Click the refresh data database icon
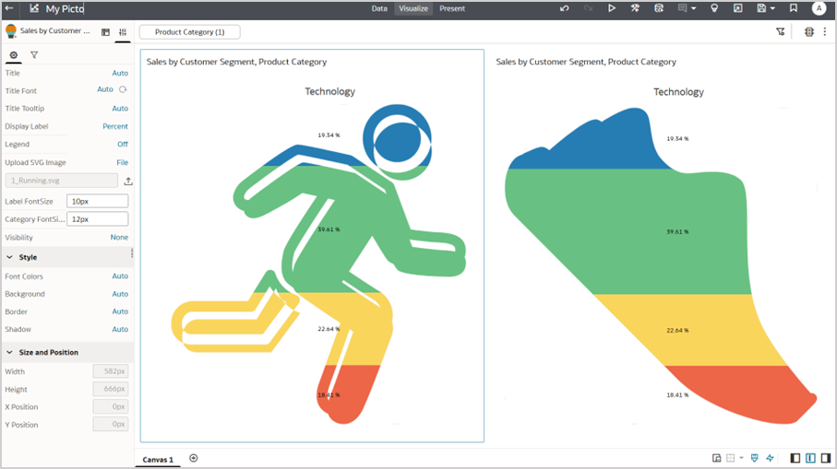This screenshot has height=469, width=837. click(659, 8)
